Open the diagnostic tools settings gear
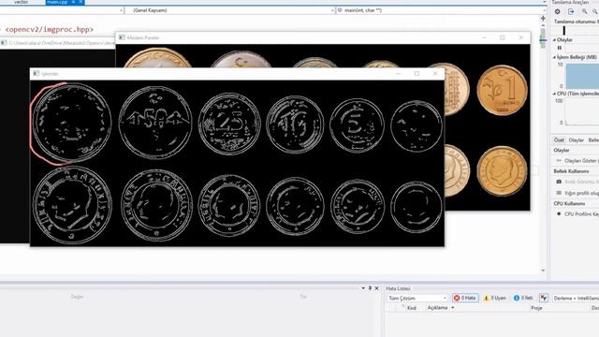Screen dimensions: 599x337 (x=558, y=12)
